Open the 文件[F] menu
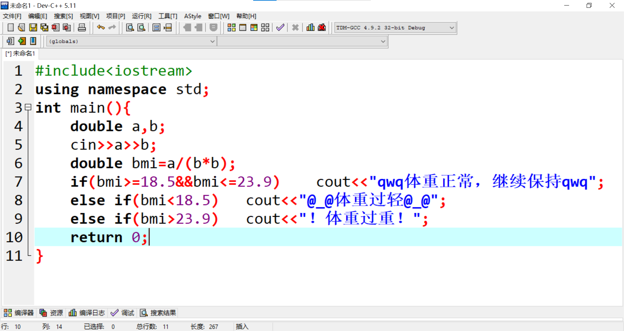The image size is (624, 331). click(12, 16)
